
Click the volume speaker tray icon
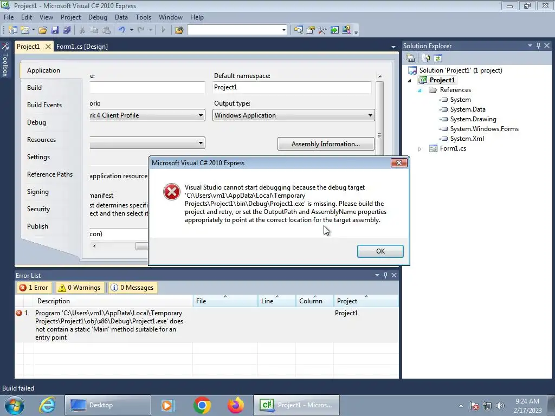[x=500, y=406]
